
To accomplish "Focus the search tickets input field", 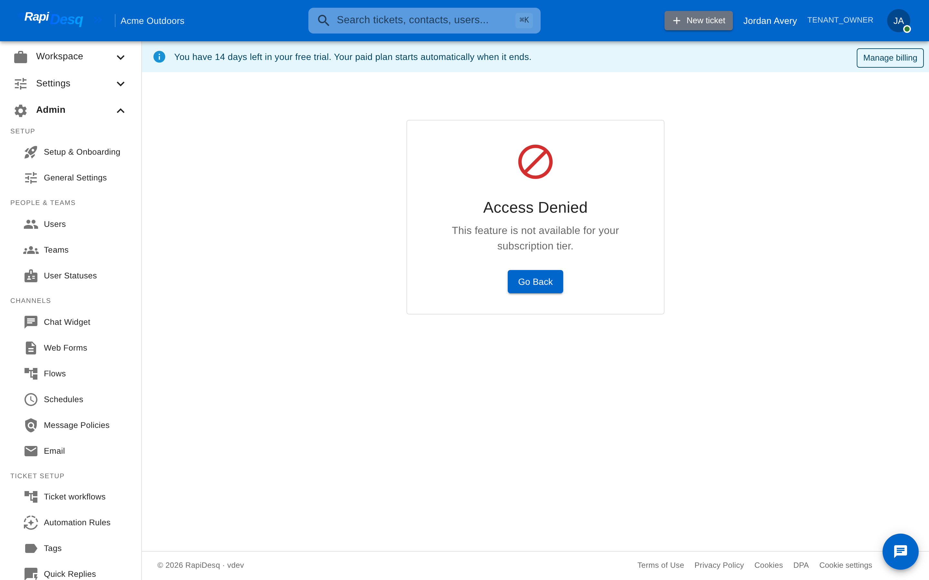I will (424, 20).
